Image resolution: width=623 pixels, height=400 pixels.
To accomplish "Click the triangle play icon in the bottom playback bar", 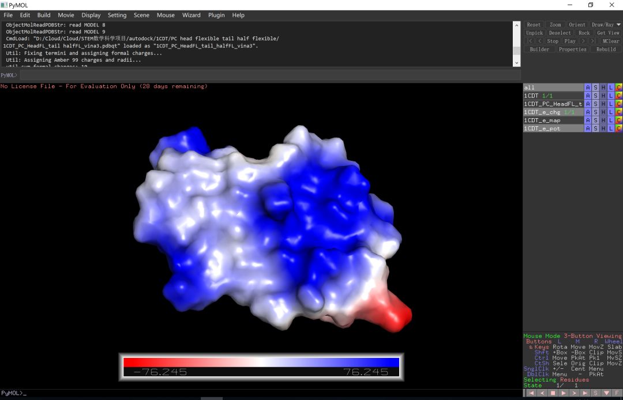I will click(564, 393).
